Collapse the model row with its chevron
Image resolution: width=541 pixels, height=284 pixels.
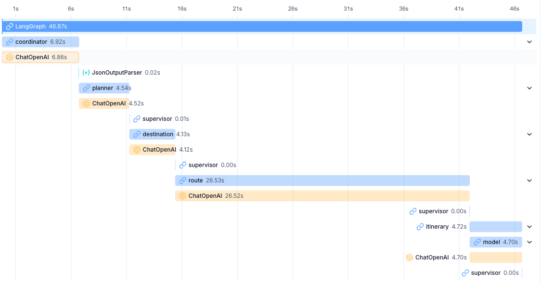(x=529, y=242)
